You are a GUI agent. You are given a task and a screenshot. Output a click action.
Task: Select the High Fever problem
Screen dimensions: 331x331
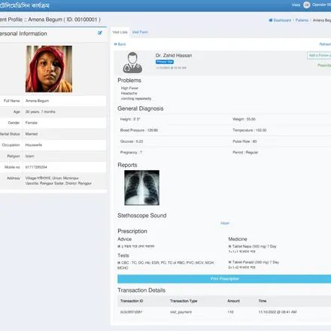point(129,88)
